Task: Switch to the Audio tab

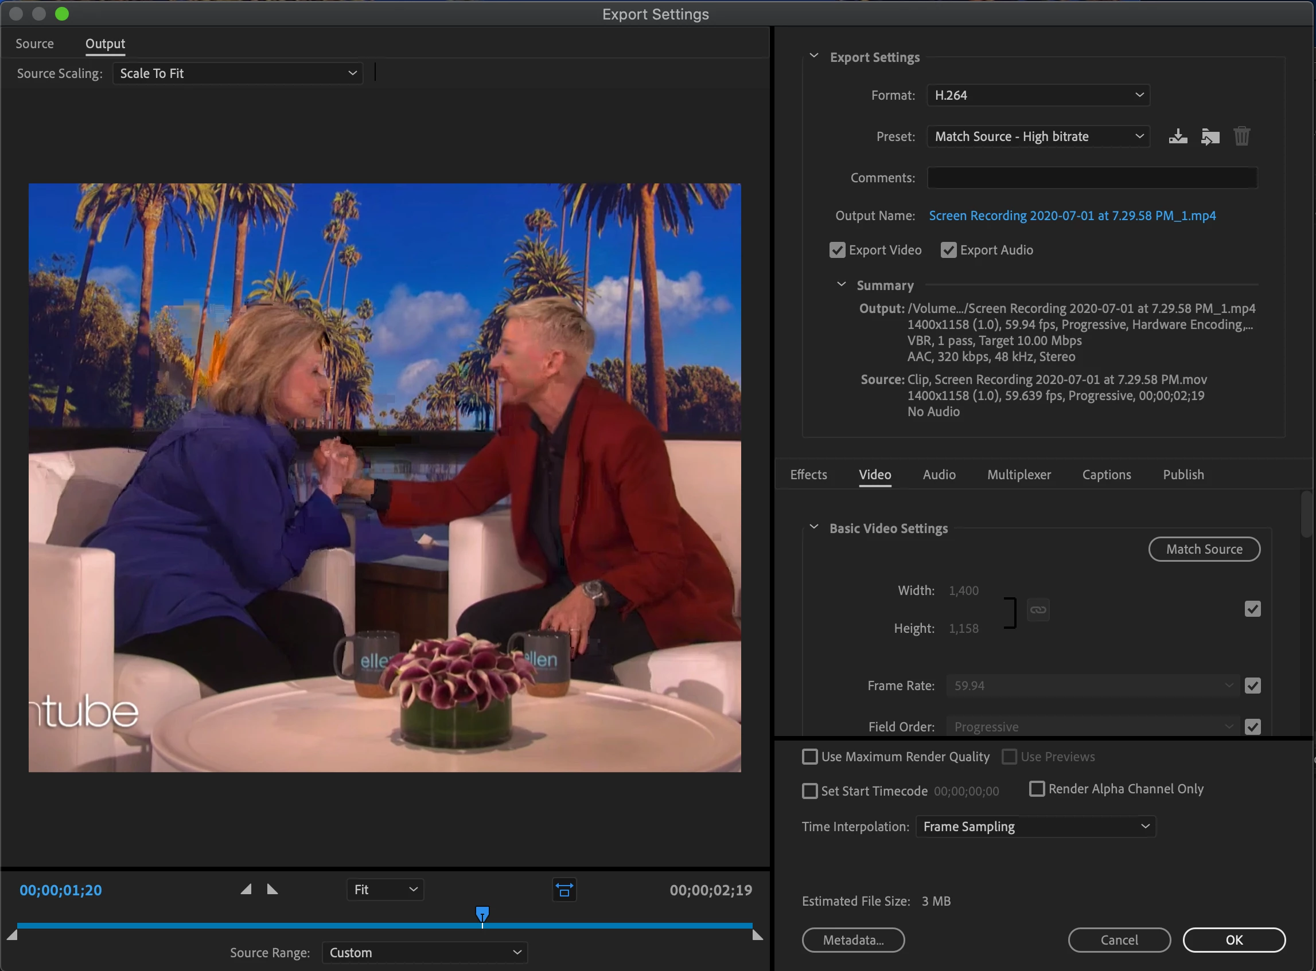Action: point(939,475)
